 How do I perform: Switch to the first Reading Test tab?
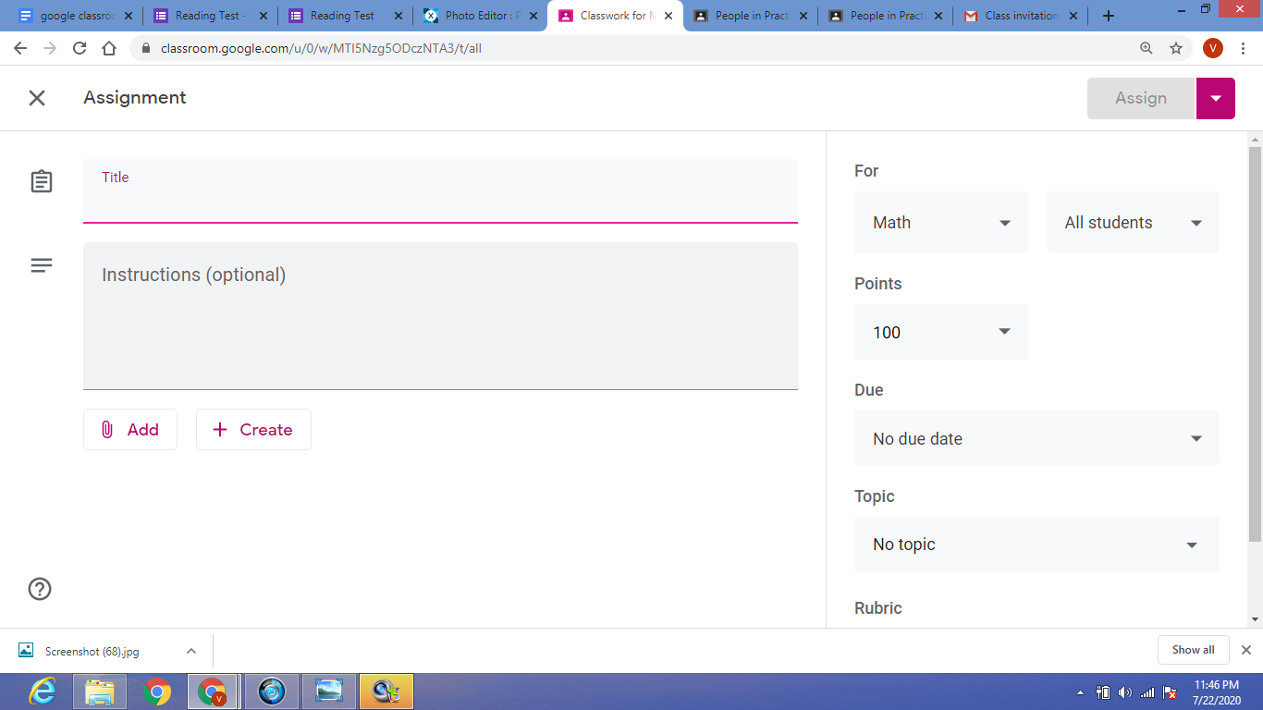pyautogui.click(x=212, y=16)
